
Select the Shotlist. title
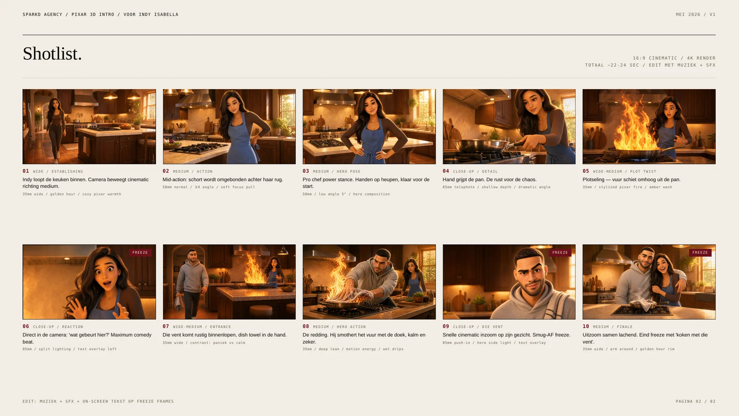(x=52, y=54)
